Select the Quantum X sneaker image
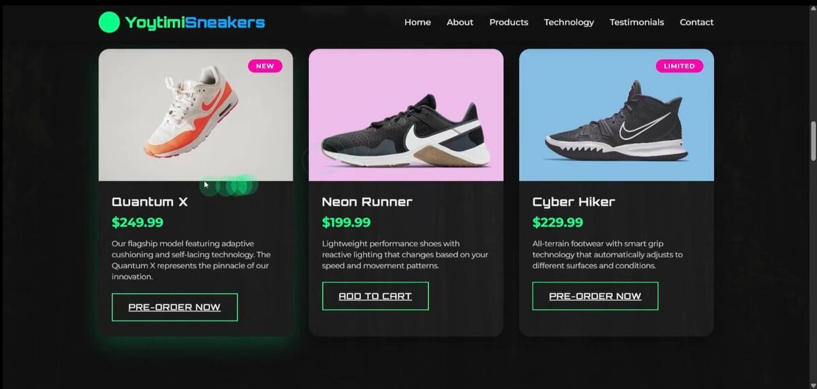This screenshot has height=389, width=817. (x=195, y=115)
